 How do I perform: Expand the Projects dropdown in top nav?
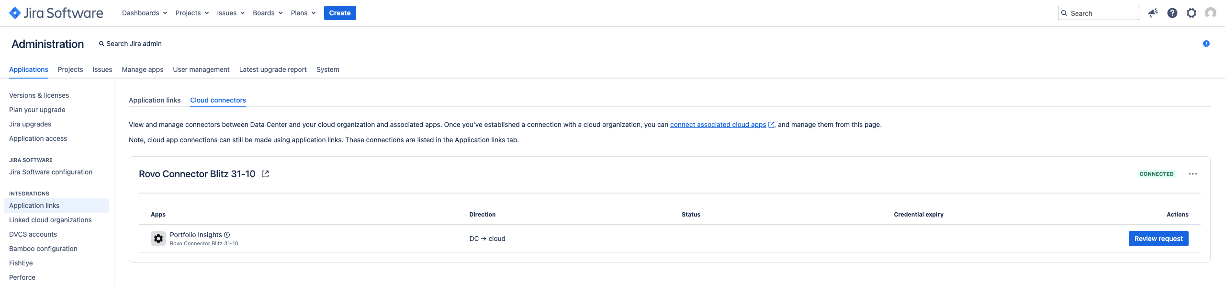192,13
